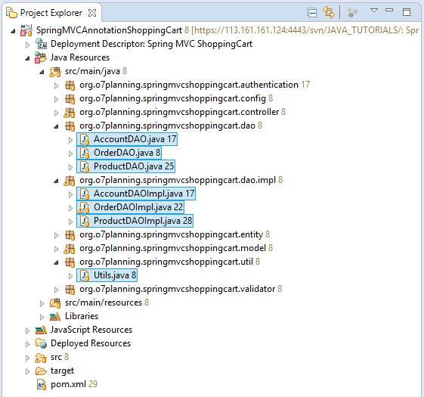The height and width of the screenshot is (397, 424).
Task: Click the Utils.java file icon
Action: [x=85, y=275]
